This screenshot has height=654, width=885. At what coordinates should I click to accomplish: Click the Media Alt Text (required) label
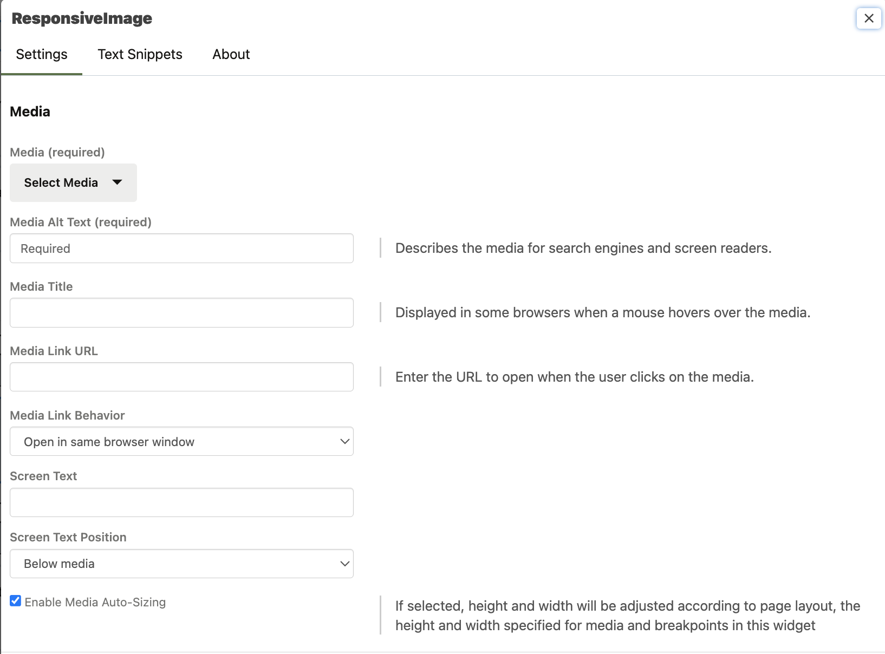tap(81, 222)
